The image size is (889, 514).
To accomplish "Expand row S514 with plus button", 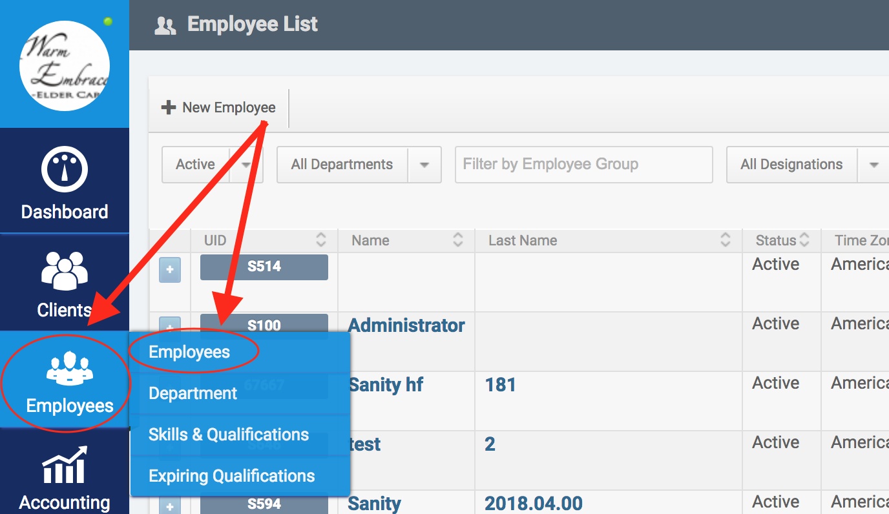I will [170, 270].
